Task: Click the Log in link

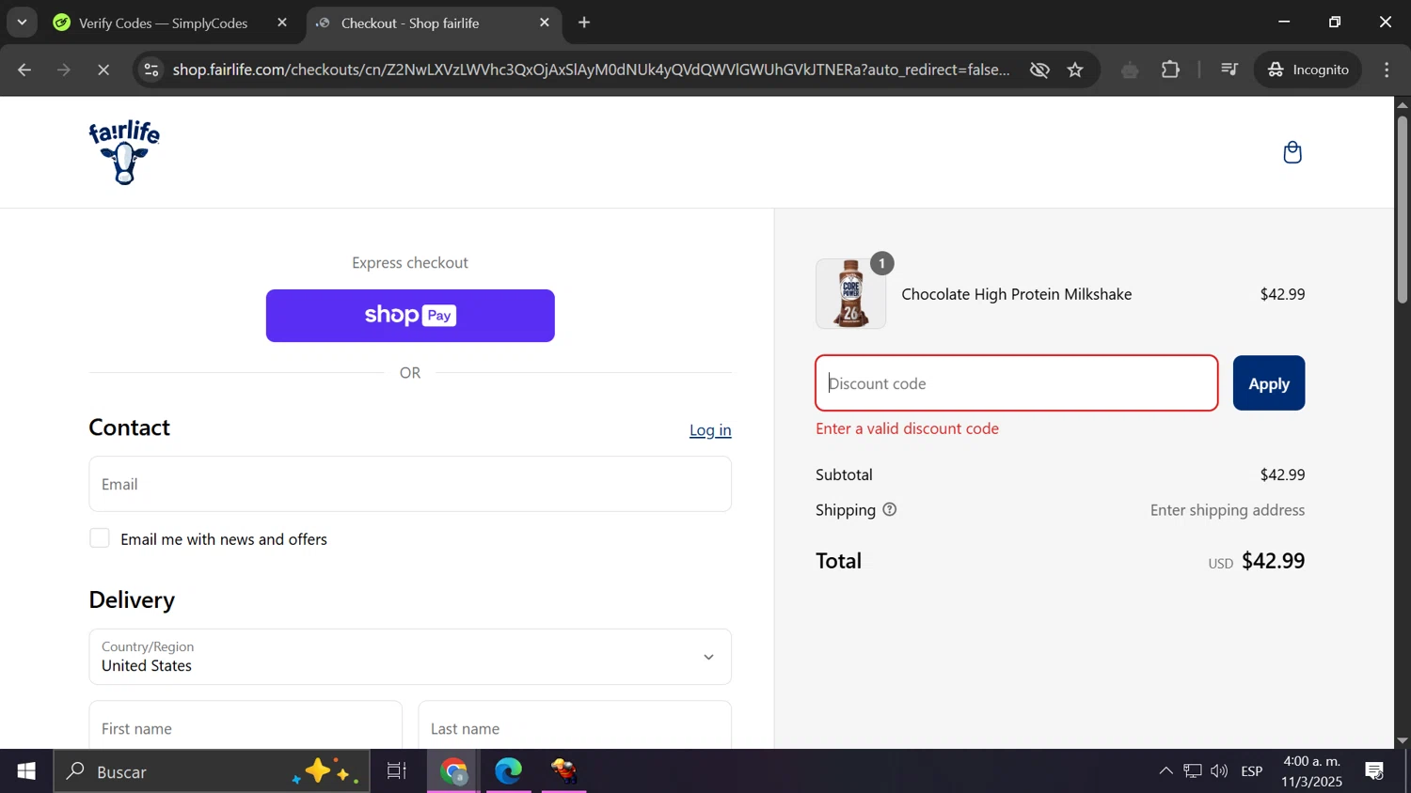Action: tap(710, 429)
